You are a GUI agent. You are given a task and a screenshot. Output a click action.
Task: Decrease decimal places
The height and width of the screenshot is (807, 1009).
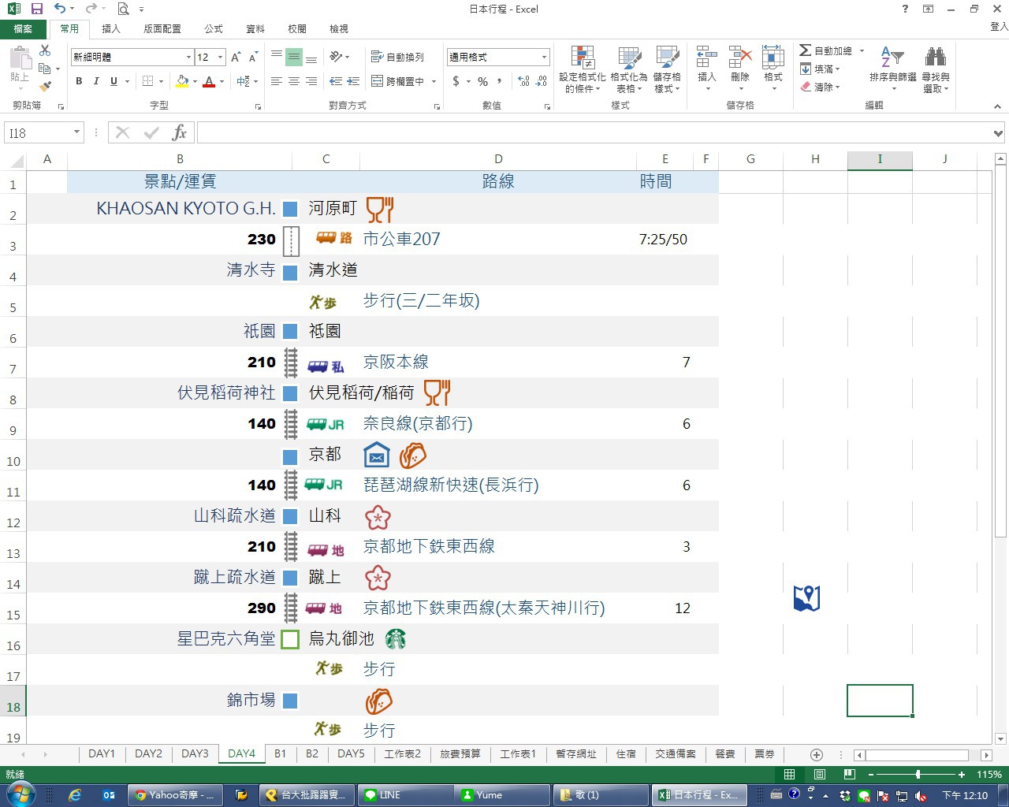click(x=542, y=81)
